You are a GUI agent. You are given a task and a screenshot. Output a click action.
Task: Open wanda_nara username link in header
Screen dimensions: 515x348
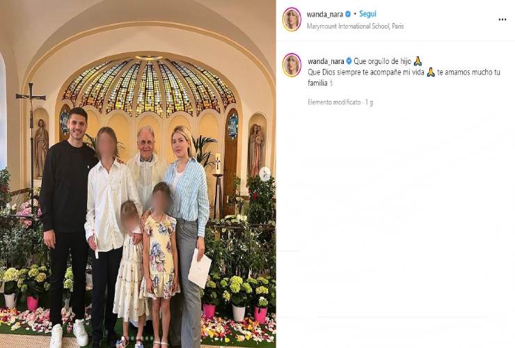[325, 14]
